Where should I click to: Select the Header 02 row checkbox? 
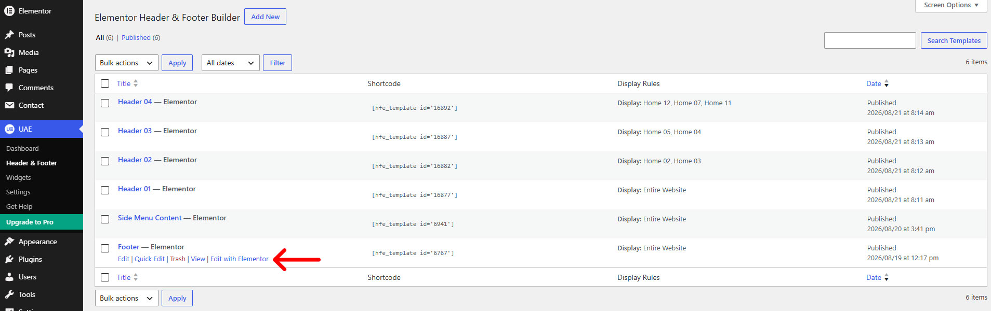click(x=105, y=161)
